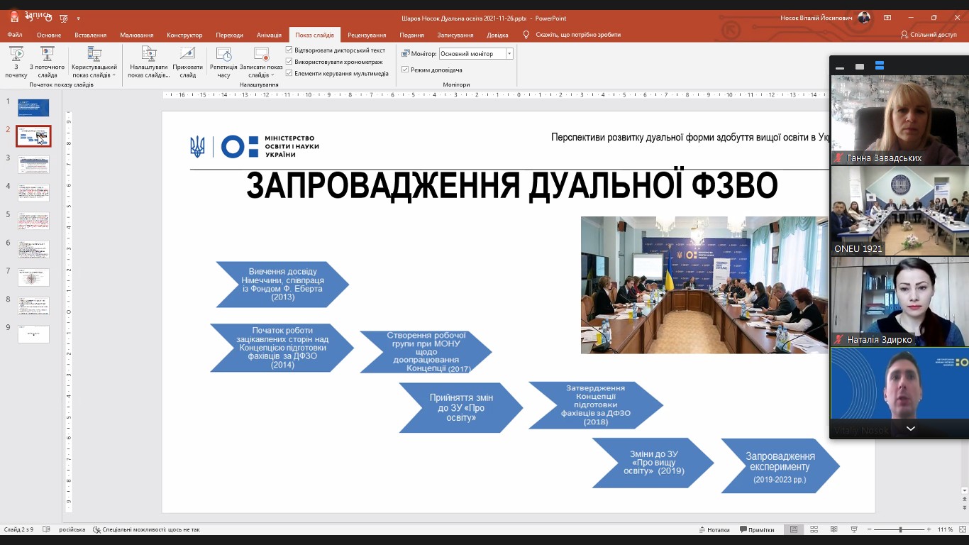Toggle Режим доповідача presenter view checkbox
This screenshot has height=545, width=969.
point(405,70)
